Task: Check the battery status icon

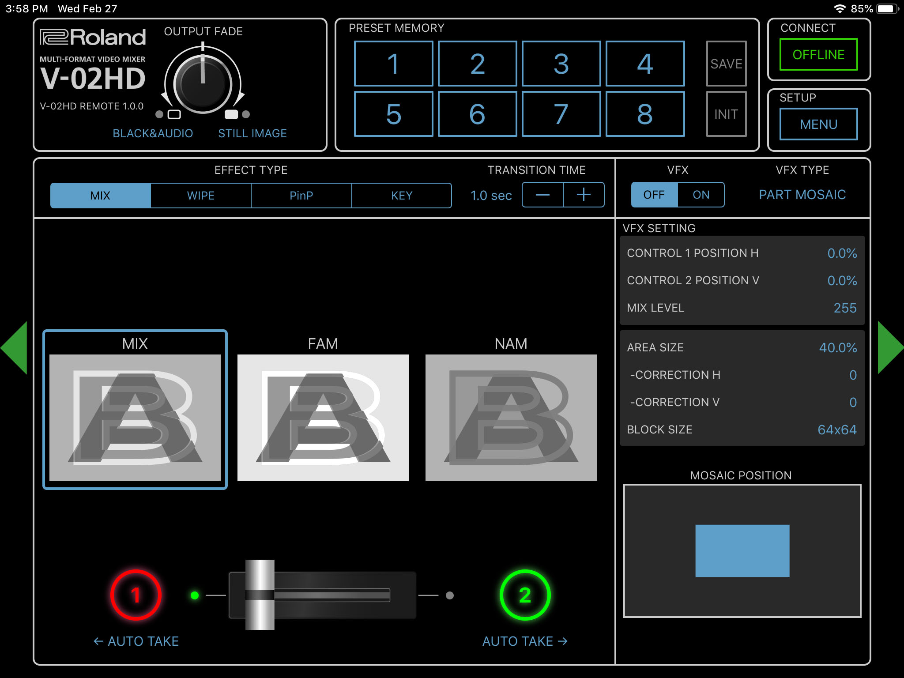Action: click(x=887, y=9)
